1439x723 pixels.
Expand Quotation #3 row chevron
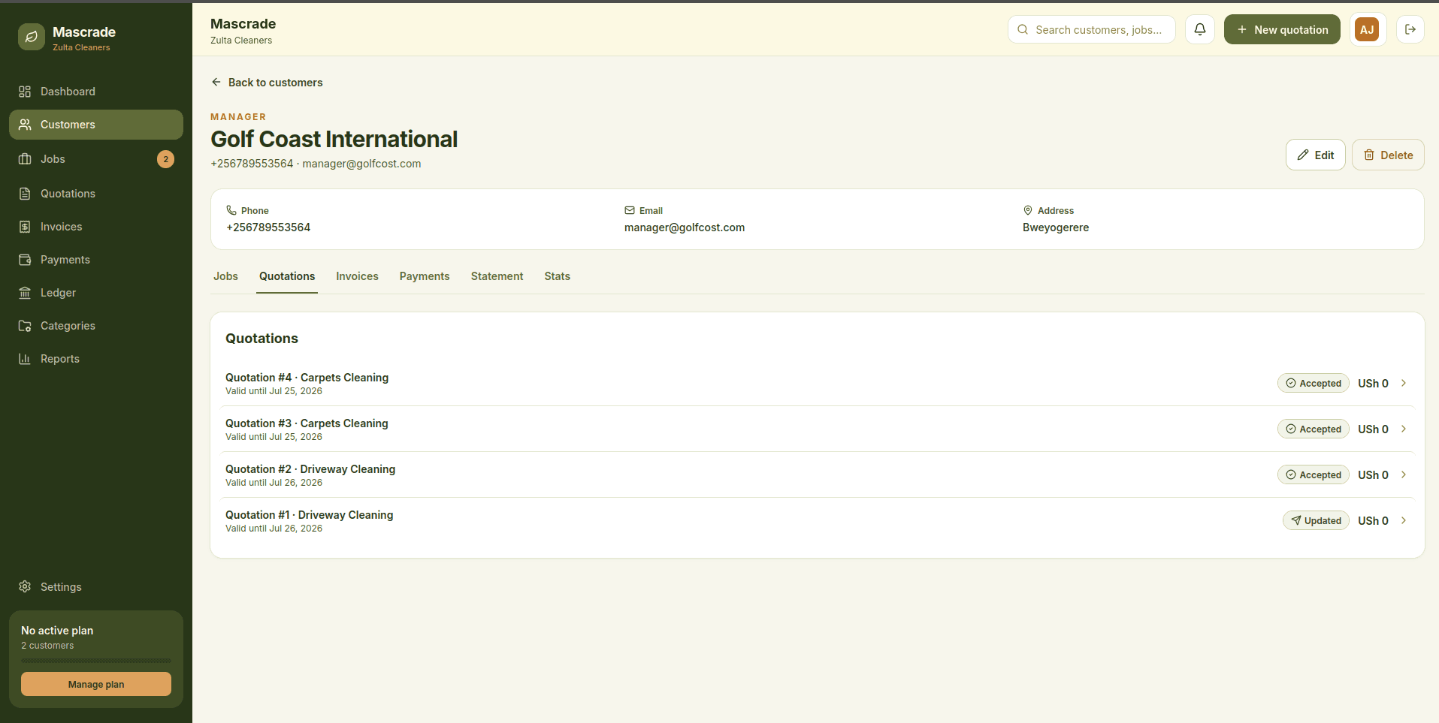tap(1403, 429)
